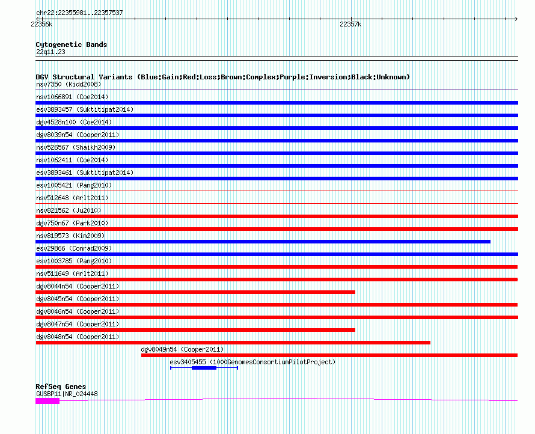
Task: Click the ruler's left arrow end
Action: tap(37, 19)
